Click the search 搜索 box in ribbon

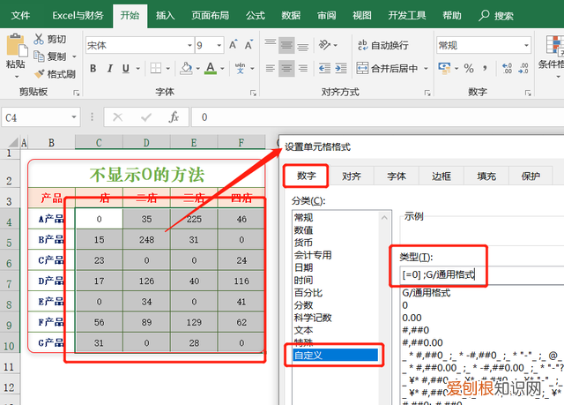[x=496, y=16]
